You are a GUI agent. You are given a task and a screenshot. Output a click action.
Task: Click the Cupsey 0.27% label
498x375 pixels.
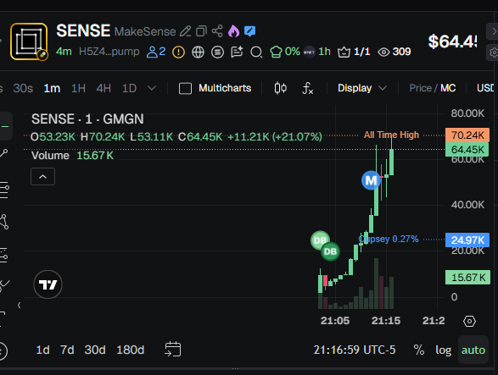click(x=389, y=239)
